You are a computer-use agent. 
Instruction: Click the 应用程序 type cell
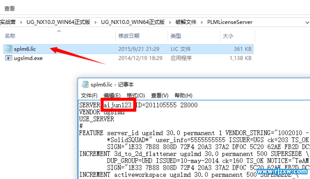181,58
